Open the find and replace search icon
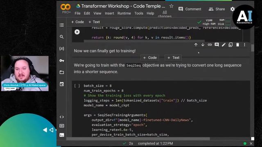The height and width of the screenshot is (147, 262). [x=62, y=37]
